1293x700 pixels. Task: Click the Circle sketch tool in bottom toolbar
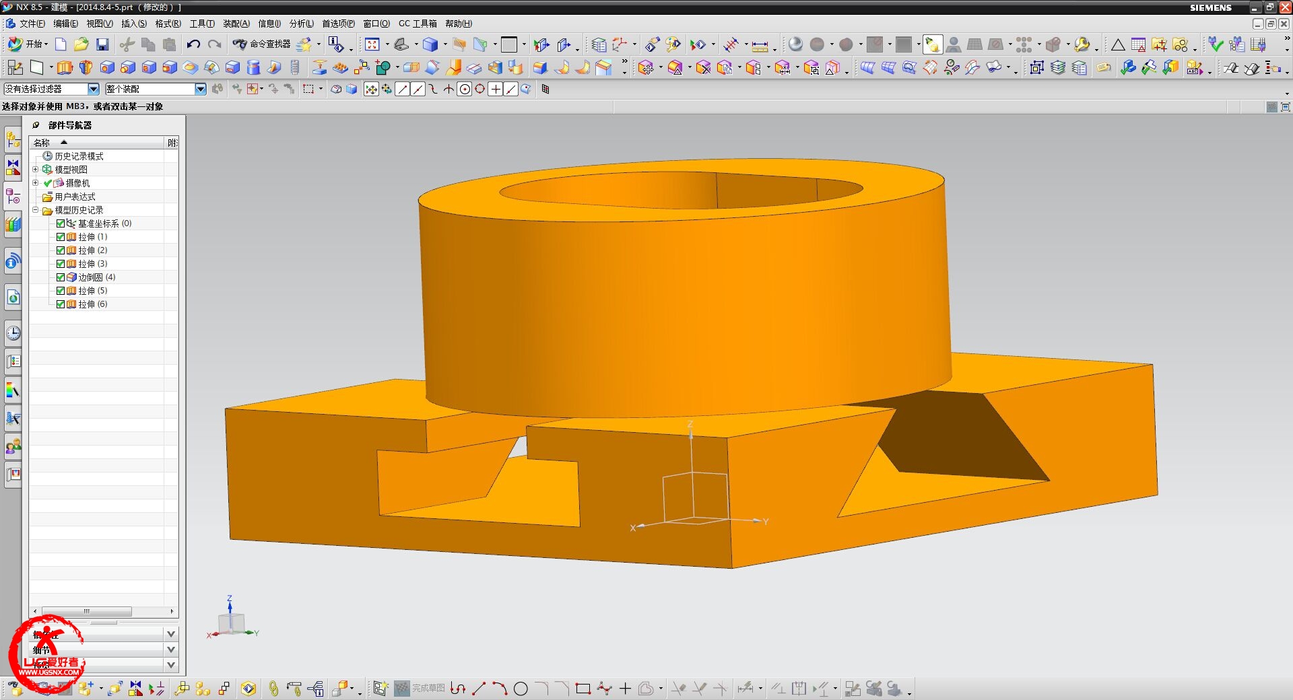tap(521, 689)
